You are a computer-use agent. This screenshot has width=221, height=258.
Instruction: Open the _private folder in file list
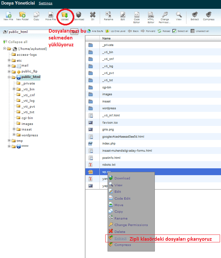pyautogui.click(x=108, y=45)
